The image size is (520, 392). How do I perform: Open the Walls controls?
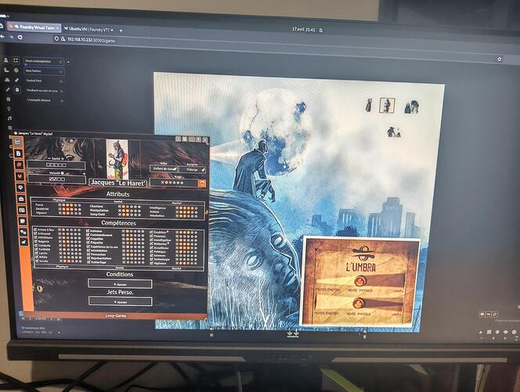(9, 100)
